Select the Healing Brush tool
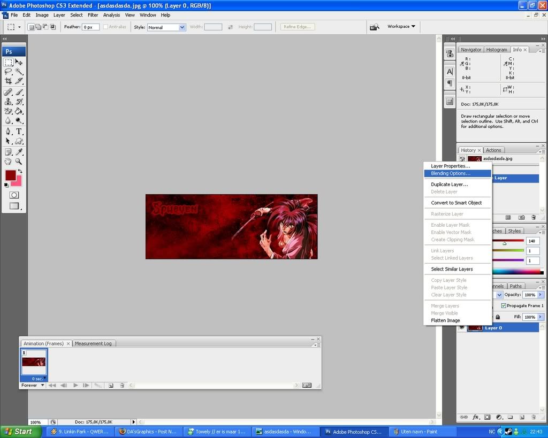Screen dimensions: 548x438 pyautogui.click(x=9, y=92)
